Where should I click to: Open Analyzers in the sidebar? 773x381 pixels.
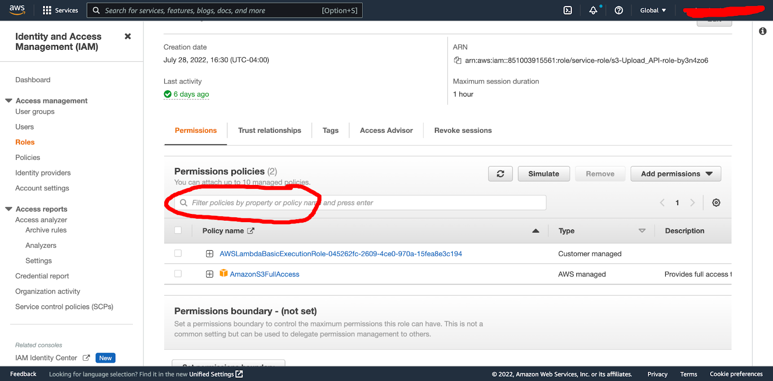[41, 245]
